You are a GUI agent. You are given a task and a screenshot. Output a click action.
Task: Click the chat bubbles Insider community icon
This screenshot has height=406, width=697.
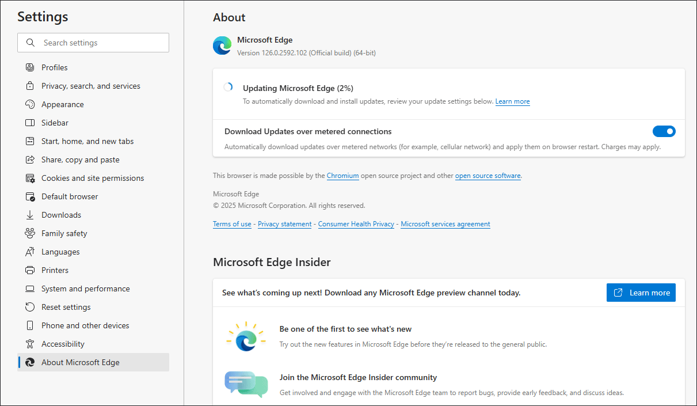(246, 385)
